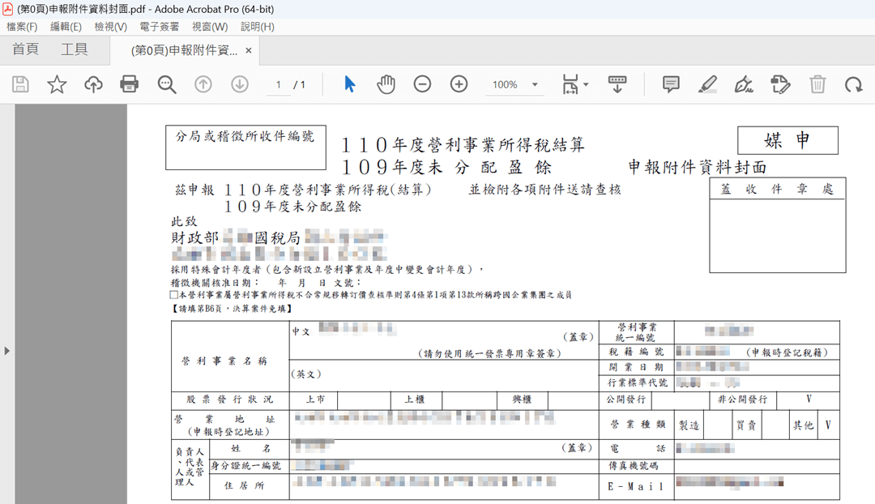Go to next page arrow
Viewport: 875px width, 504px height.
click(240, 84)
